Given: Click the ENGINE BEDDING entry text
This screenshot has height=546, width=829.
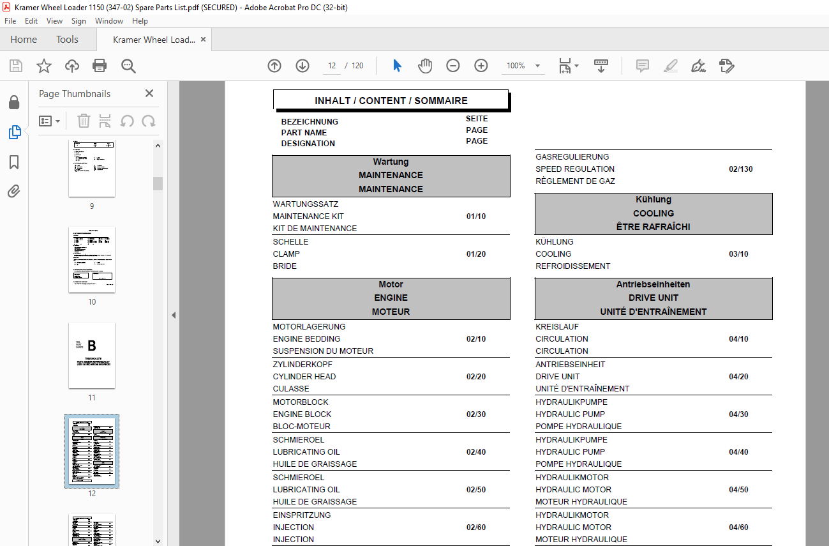Looking at the screenshot, I should pos(306,339).
